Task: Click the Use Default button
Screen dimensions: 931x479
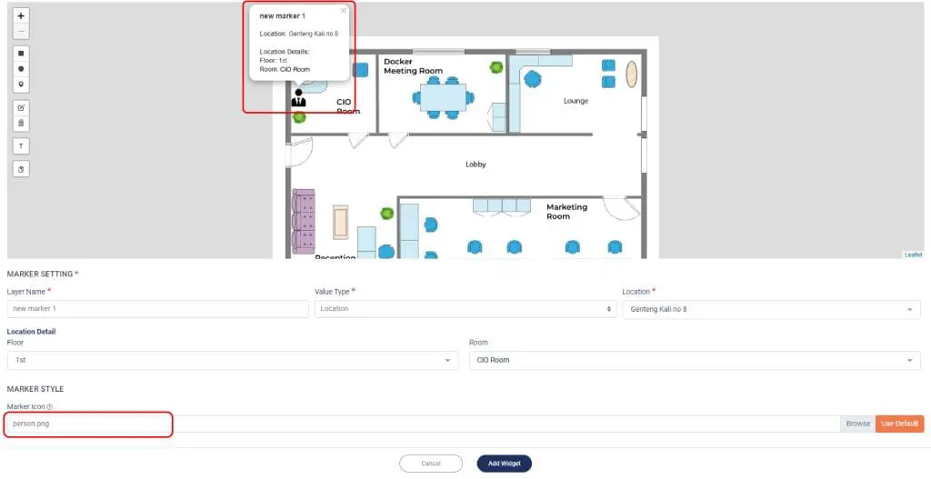Action: (899, 424)
